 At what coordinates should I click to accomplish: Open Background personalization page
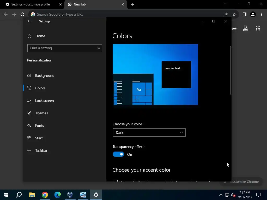coord(41,76)
